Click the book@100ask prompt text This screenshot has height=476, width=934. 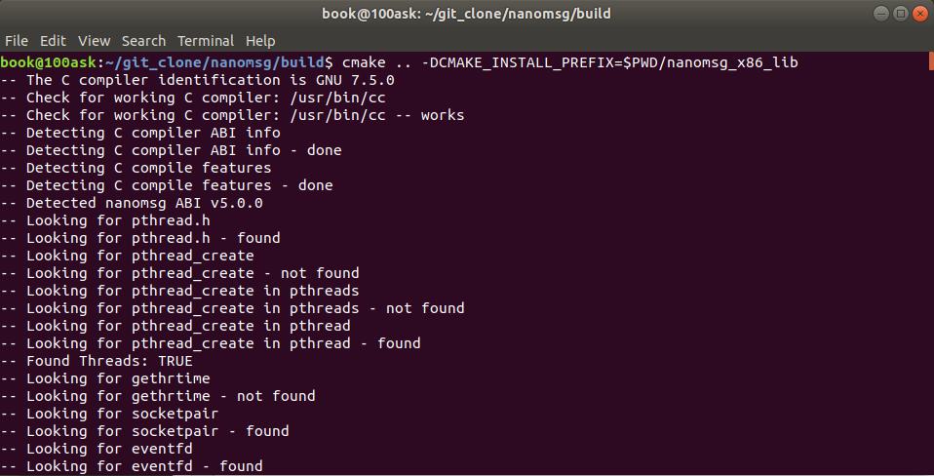48,62
